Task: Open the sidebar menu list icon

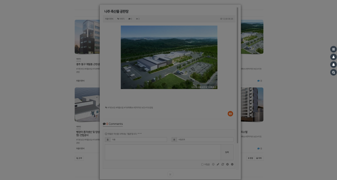Action: pyautogui.click(x=333, y=49)
